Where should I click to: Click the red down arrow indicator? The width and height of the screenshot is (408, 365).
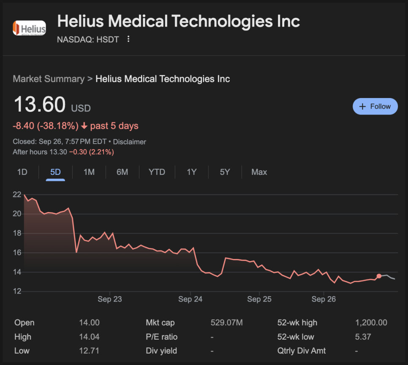84,126
